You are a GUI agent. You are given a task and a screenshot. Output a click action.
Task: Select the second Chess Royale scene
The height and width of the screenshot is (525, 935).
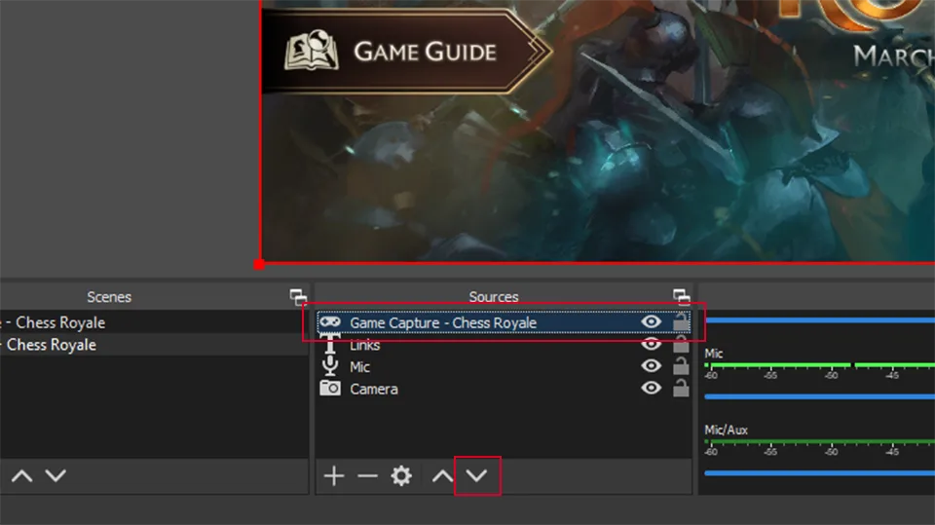pyautogui.click(x=154, y=345)
